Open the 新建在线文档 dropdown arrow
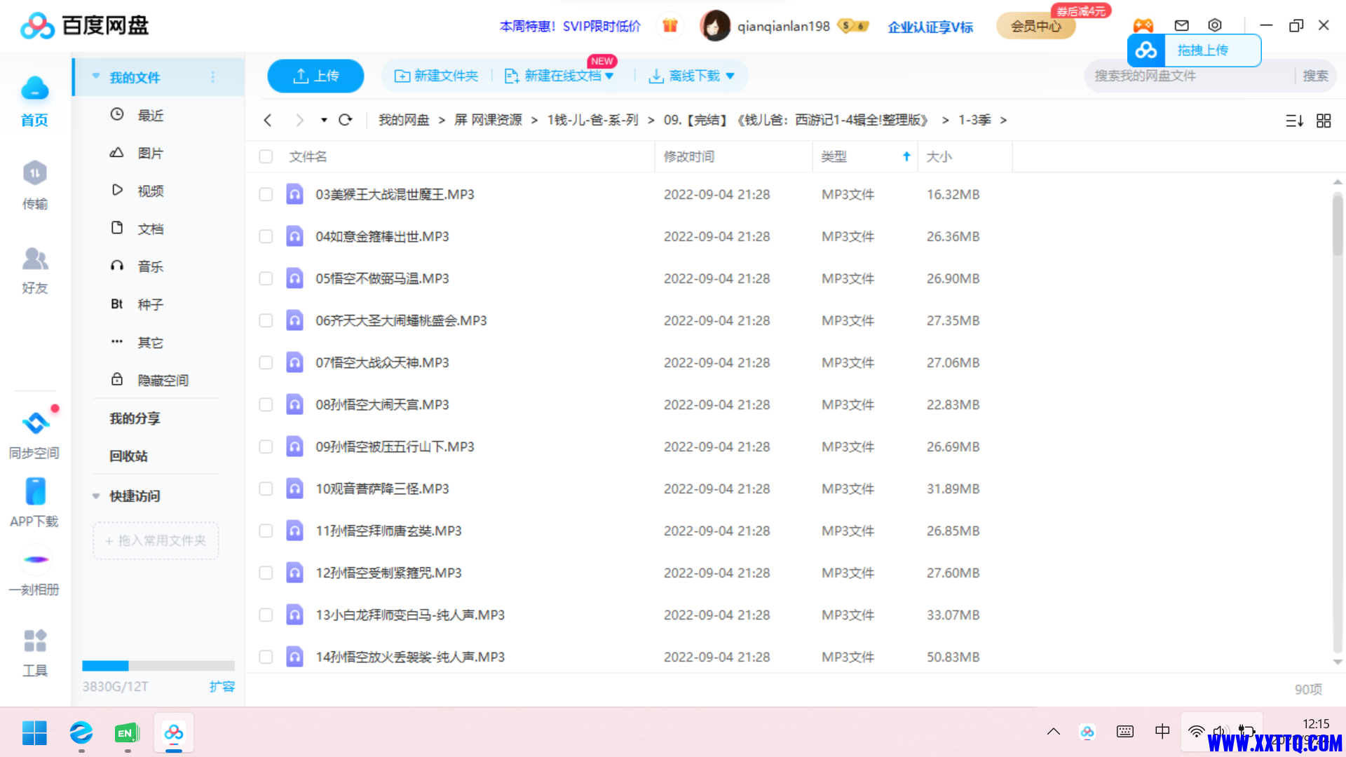This screenshot has width=1346, height=757. [x=609, y=76]
